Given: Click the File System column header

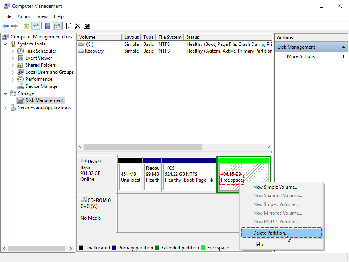Looking at the screenshot, I should pos(170,37).
